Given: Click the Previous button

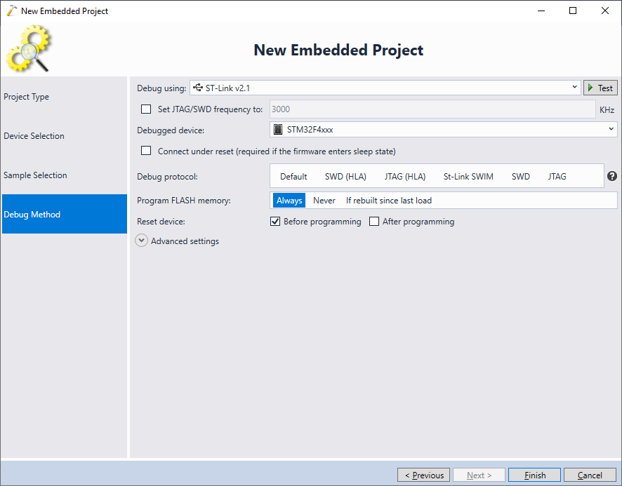Looking at the screenshot, I should 423,475.
